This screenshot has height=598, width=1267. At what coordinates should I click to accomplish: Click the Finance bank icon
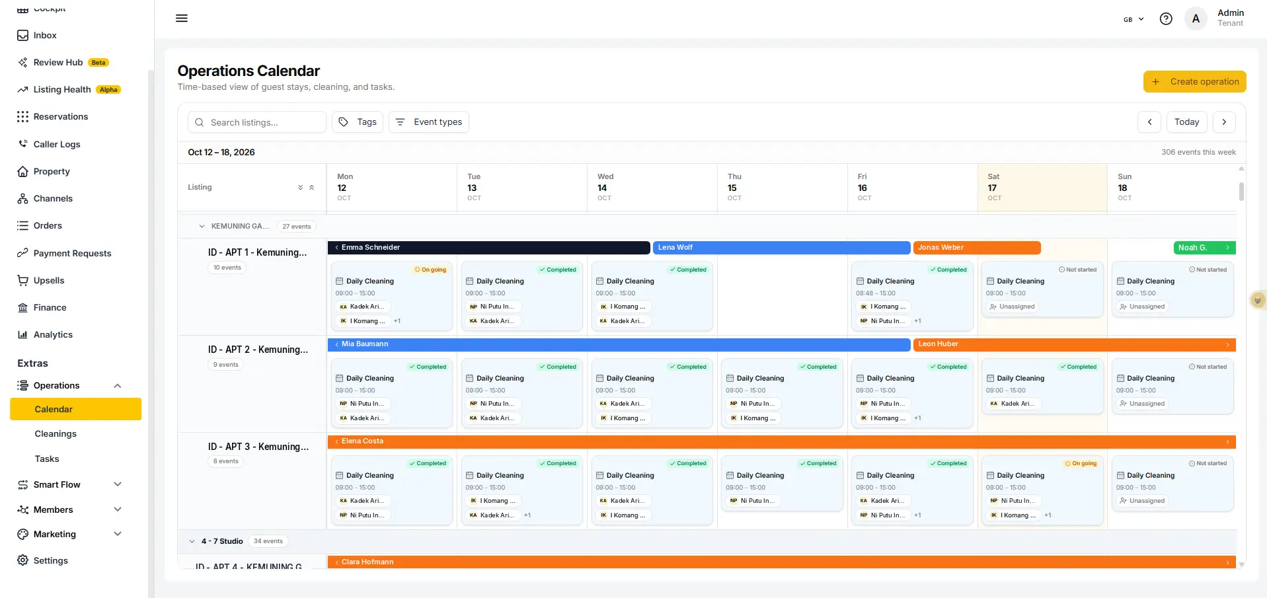22,307
